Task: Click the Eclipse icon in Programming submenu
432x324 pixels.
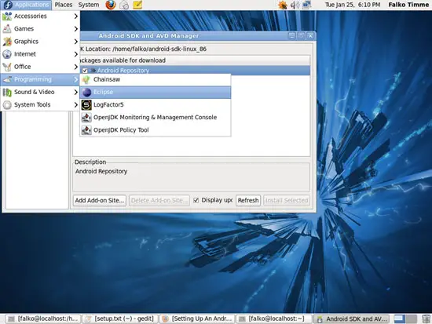Action: (86, 93)
